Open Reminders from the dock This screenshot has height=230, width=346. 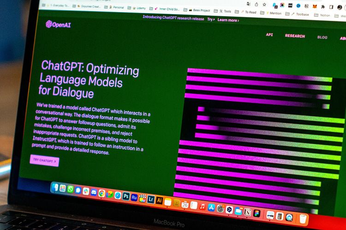point(193,205)
